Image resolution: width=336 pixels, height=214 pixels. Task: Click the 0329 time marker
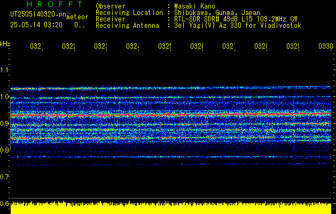293,47
